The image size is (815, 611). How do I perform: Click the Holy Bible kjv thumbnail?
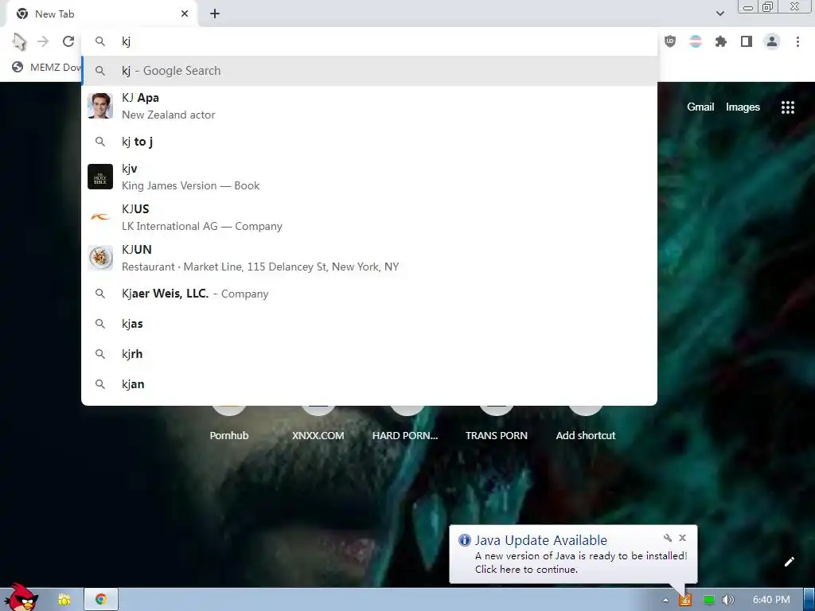(x=100, y=177)
